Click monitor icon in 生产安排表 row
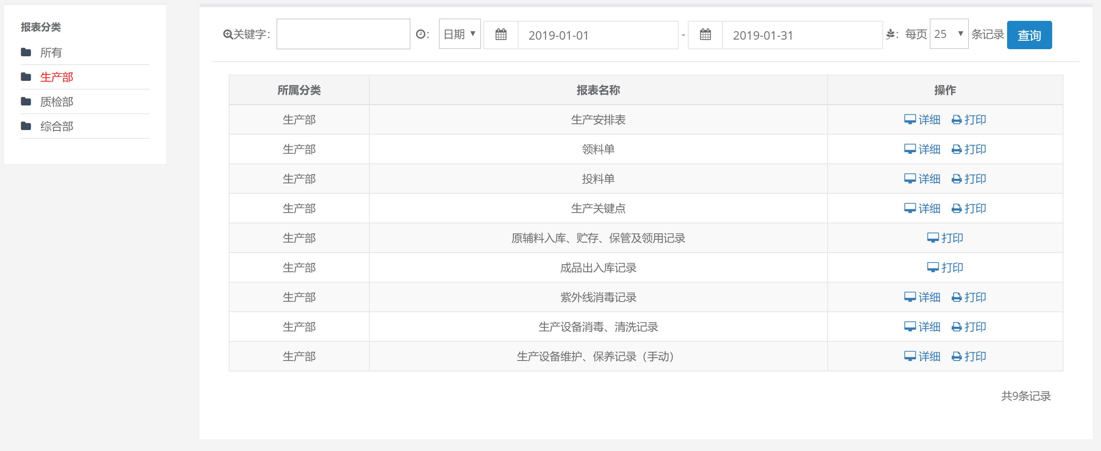This screenshot has height=451, width=1101. point(909,120)
